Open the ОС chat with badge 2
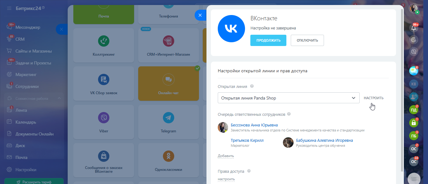The height and width of the screenshot is (184, 428). [x=414, y=149]
